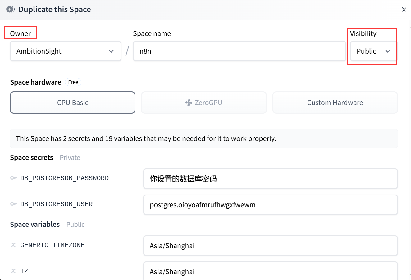
Task: Focus the DB_POSTGRESDB_PASSWORD value field
Action: (x=270, y=179)
